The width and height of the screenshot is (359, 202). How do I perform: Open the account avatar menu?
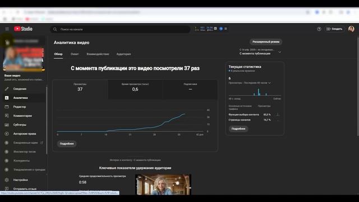click(351, 29)
